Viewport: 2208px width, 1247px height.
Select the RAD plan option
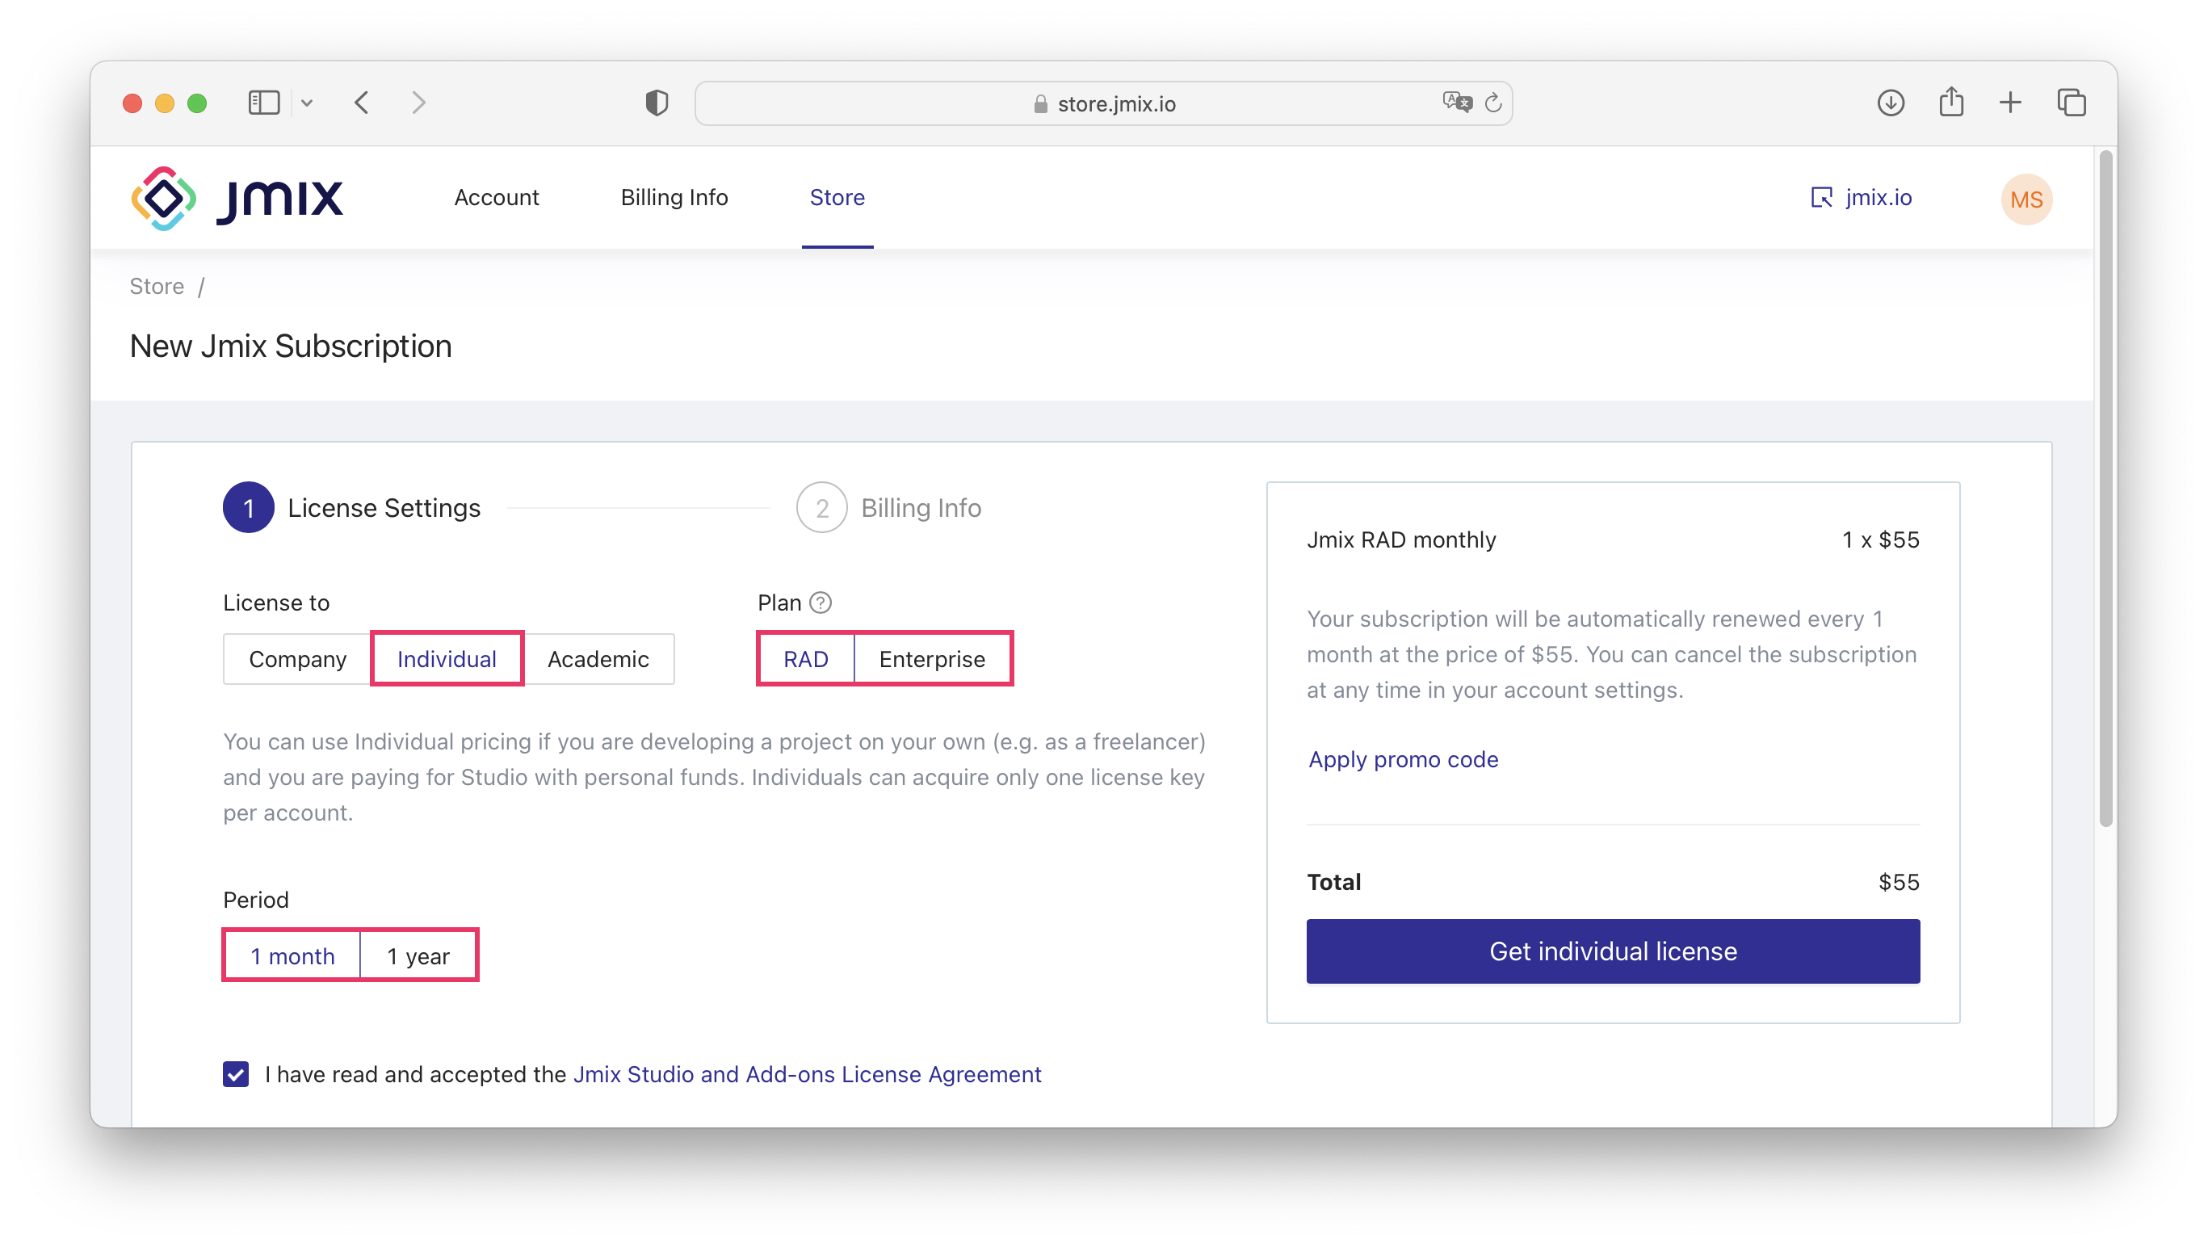point(805,658)
